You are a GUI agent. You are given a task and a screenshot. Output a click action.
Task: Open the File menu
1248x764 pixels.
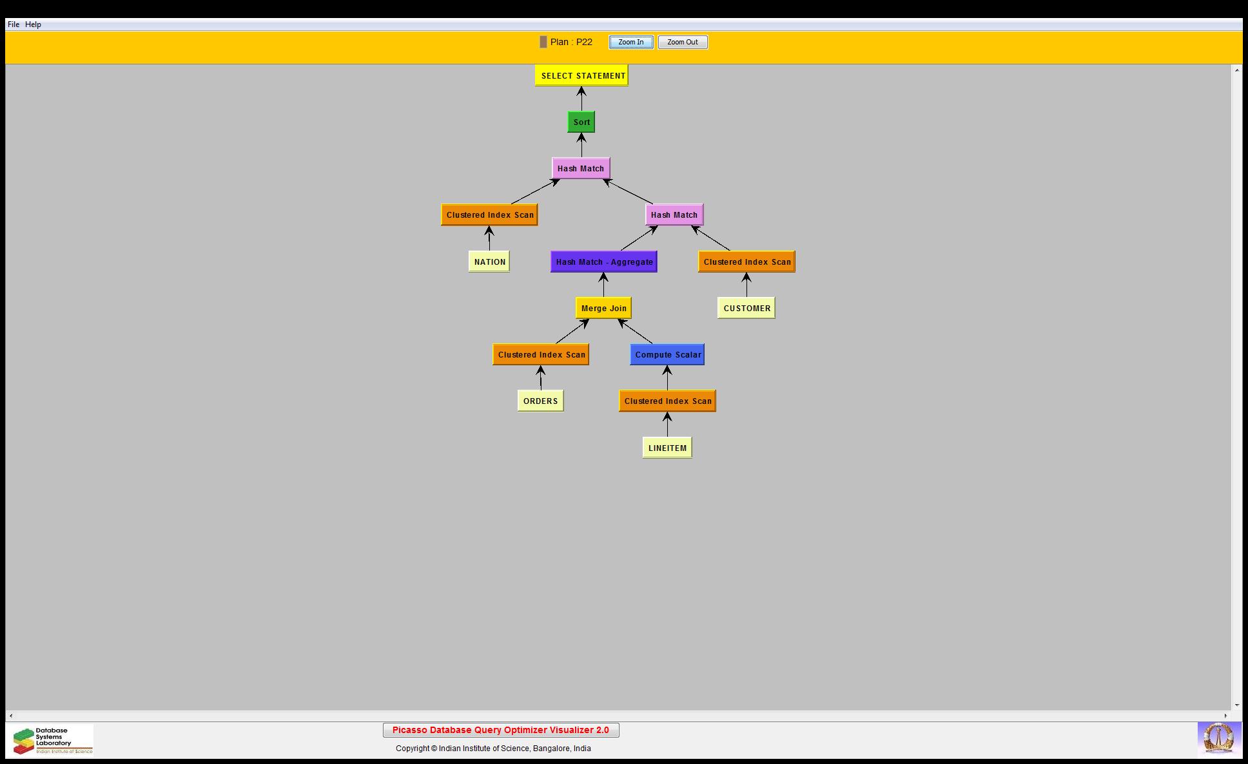[x=13, y=24]
